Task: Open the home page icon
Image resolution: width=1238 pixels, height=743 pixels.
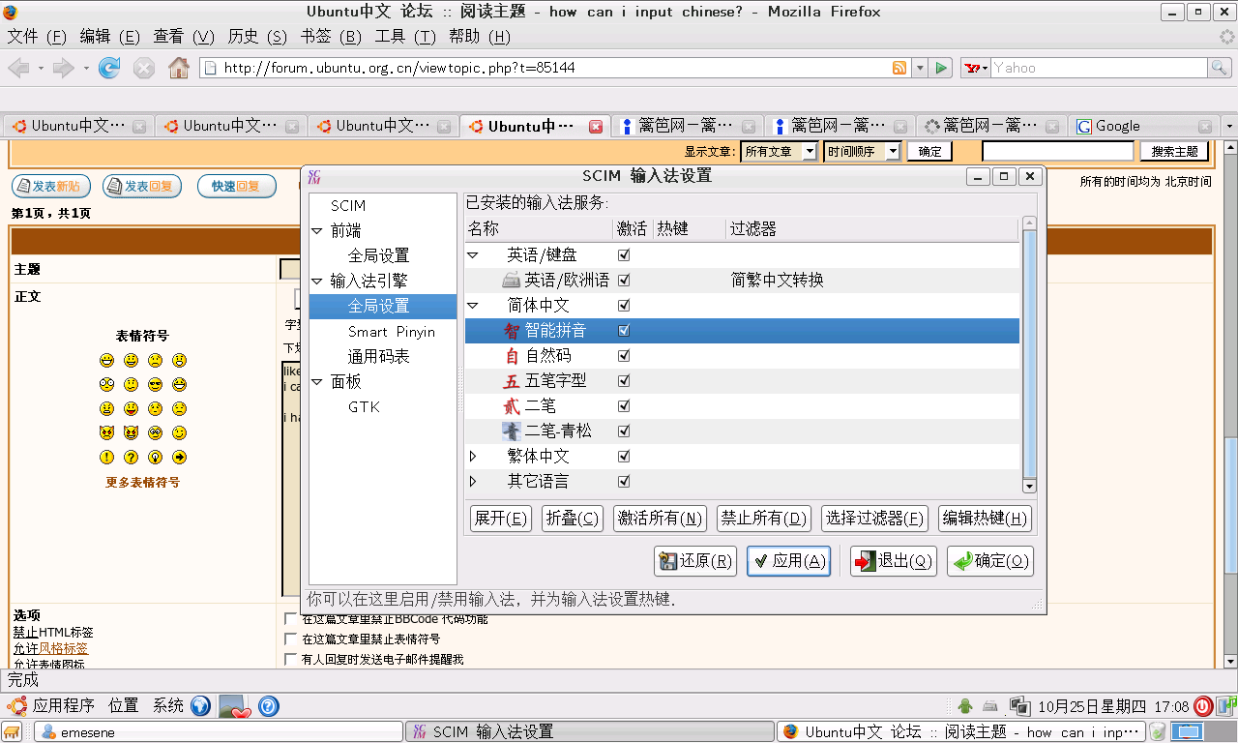Action: (x=179, y=68)
